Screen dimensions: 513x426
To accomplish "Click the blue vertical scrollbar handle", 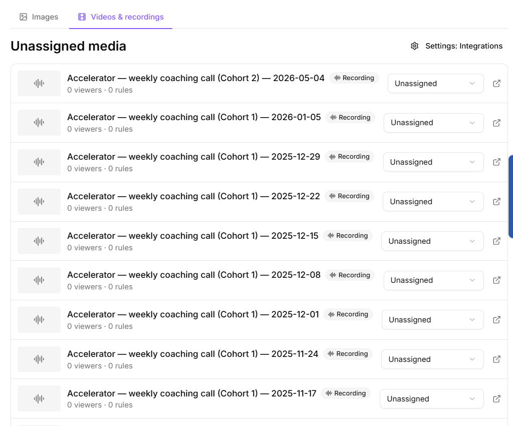I will [x=510, y=197].
